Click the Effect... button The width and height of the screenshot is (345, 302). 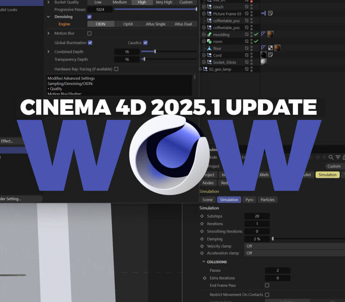11,141
